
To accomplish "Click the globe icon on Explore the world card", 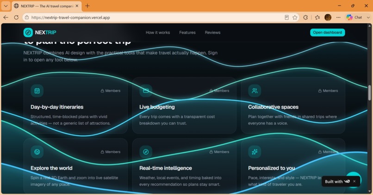I will pos(37,152).
